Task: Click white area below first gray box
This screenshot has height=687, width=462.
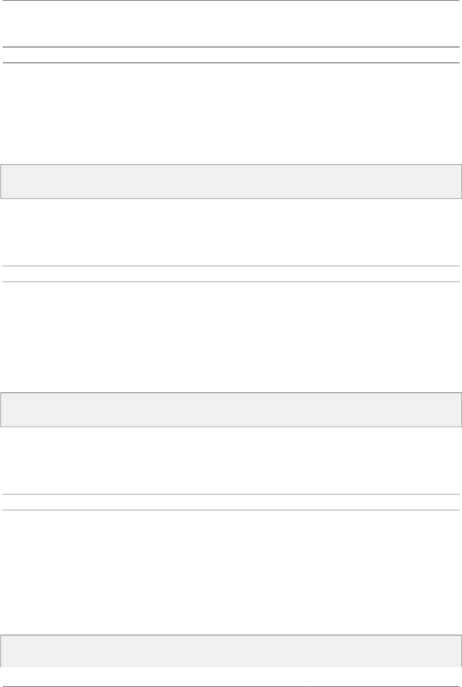Action: coord(231,231)
